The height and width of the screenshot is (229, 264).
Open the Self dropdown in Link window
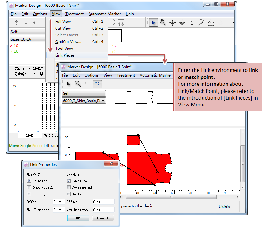(84, 93)
